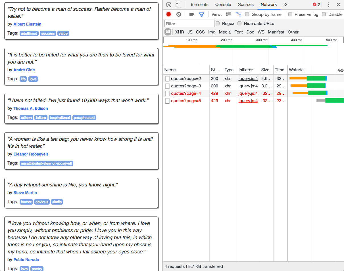Sort requests by Time column
The height and width of the screenshot is (271, 344).
coord(280,70)
